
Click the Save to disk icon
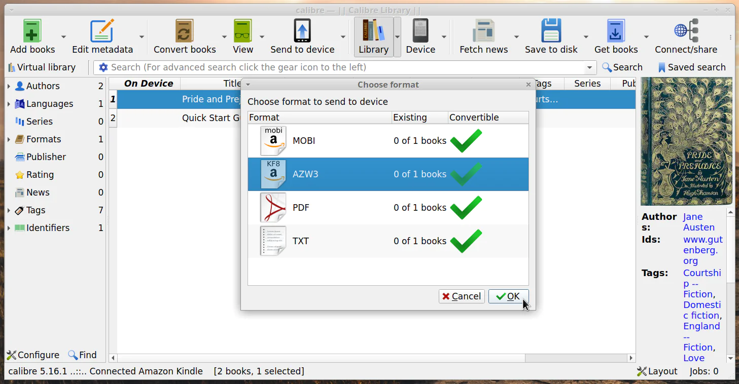pyautogui.click(x=551, y=31)
